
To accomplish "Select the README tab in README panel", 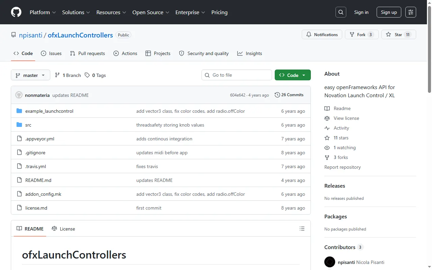I will pos(30,228).
